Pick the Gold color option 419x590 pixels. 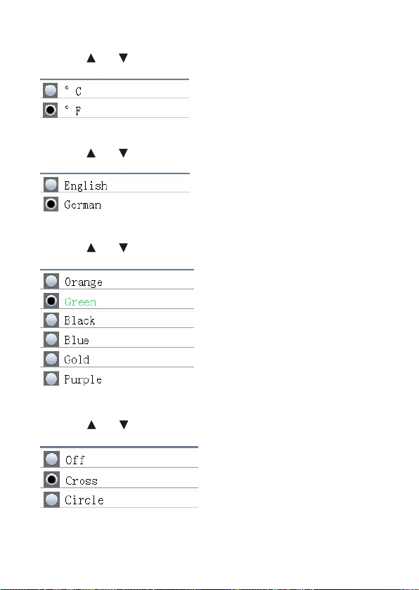(x=51, y=359)
